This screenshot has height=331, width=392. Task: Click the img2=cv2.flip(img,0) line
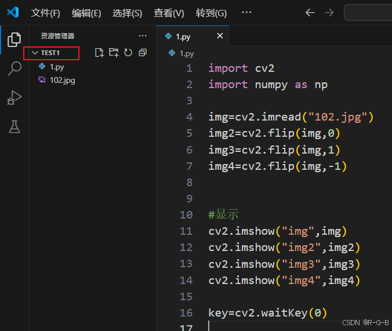point(274,133)
